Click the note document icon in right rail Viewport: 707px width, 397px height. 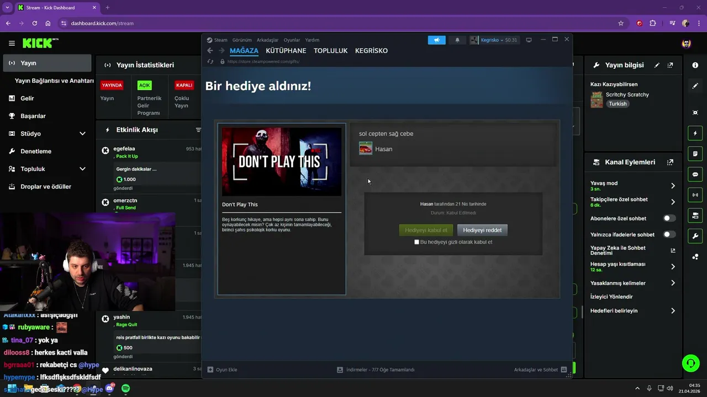point(695,153)
